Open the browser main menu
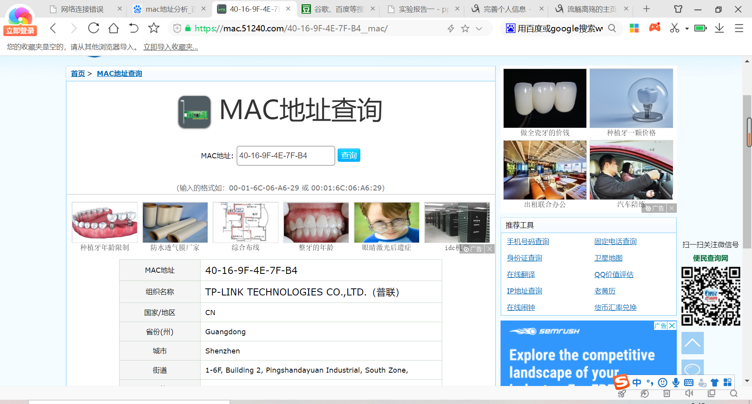752x404 pixels. [x=739, y=28]
